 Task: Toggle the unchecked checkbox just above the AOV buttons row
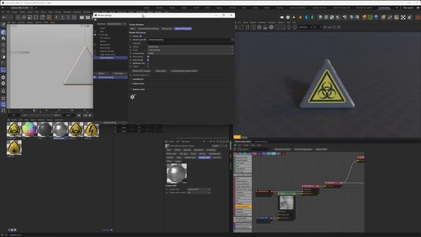[148, 66]
